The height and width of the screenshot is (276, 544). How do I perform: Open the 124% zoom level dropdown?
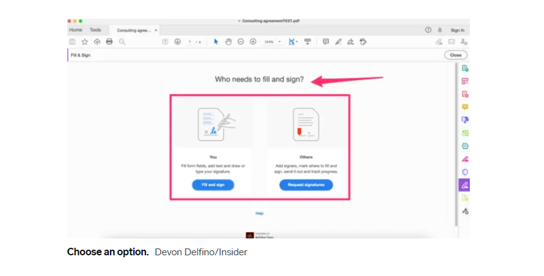pyautogui.click(x=272, y=42)
